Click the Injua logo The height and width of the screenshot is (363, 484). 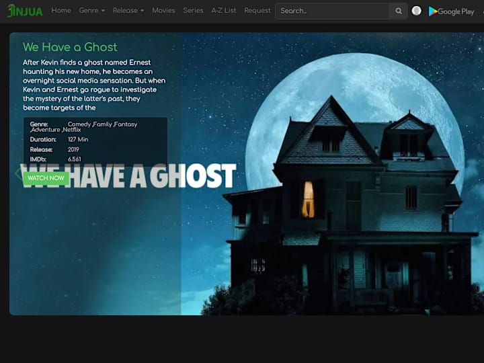pos(25,11)
